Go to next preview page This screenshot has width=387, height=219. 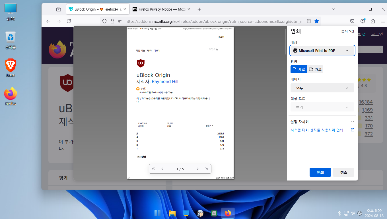[197, 169]
